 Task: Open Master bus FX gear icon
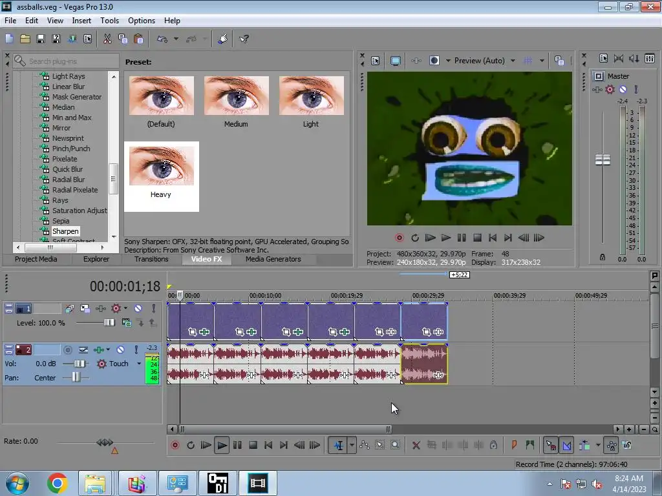(x=610, y=89)
